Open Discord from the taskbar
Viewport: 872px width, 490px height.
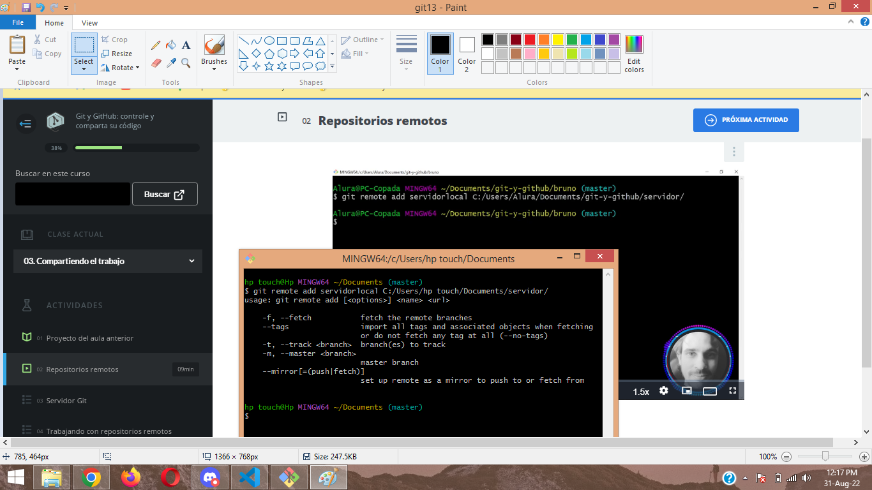click(x=209, y=477)
